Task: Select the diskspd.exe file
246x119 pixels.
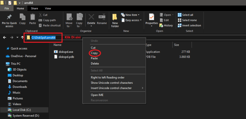Action: tap(64, 52)
